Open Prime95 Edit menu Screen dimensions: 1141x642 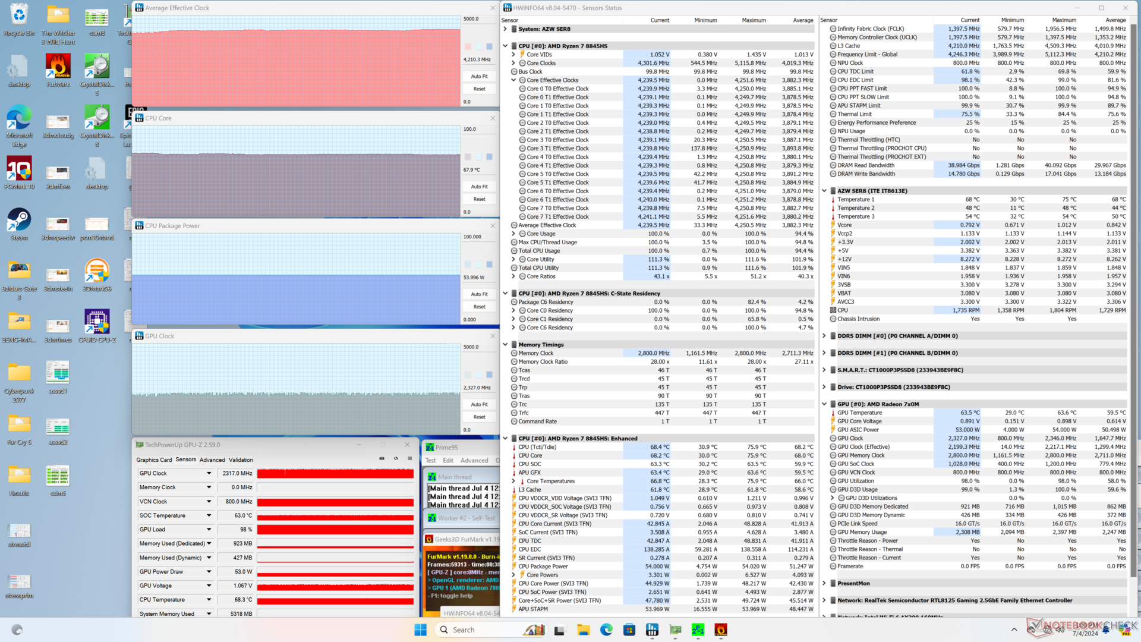447,461
